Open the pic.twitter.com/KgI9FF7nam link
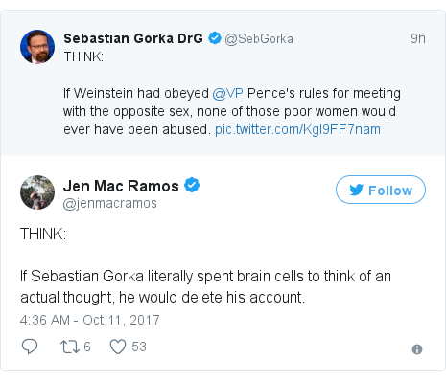The width and height of the screenshot is (446, 381). click(x=297, y=129)
